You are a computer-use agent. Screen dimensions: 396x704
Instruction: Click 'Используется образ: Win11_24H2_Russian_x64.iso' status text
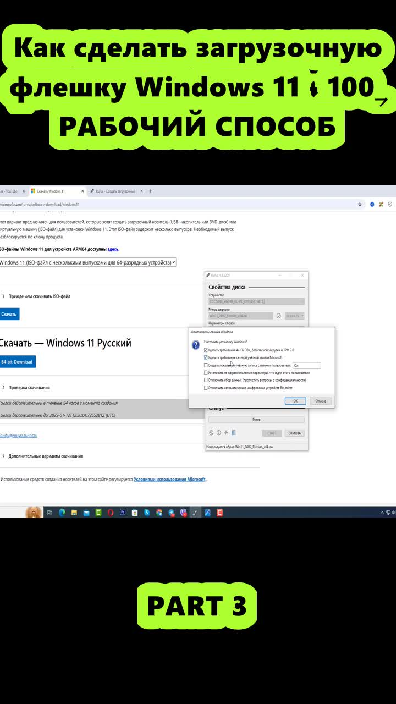click(239, 447)
